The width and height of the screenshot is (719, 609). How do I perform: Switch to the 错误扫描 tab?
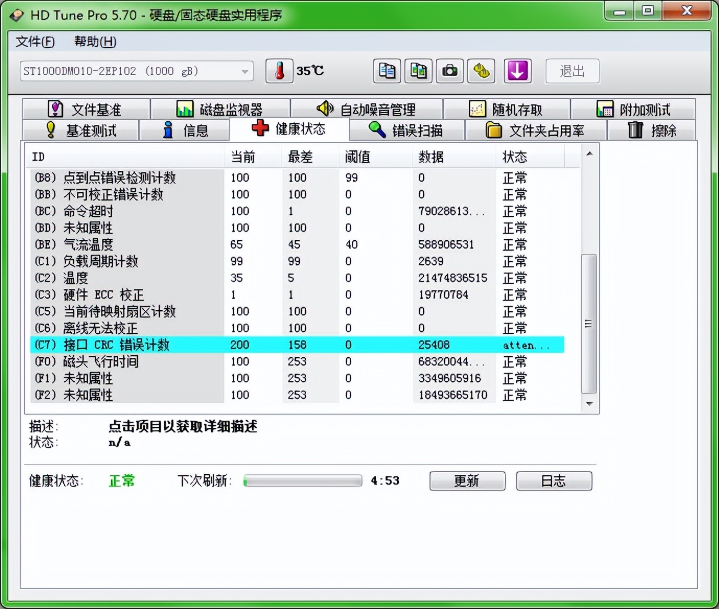407,130
